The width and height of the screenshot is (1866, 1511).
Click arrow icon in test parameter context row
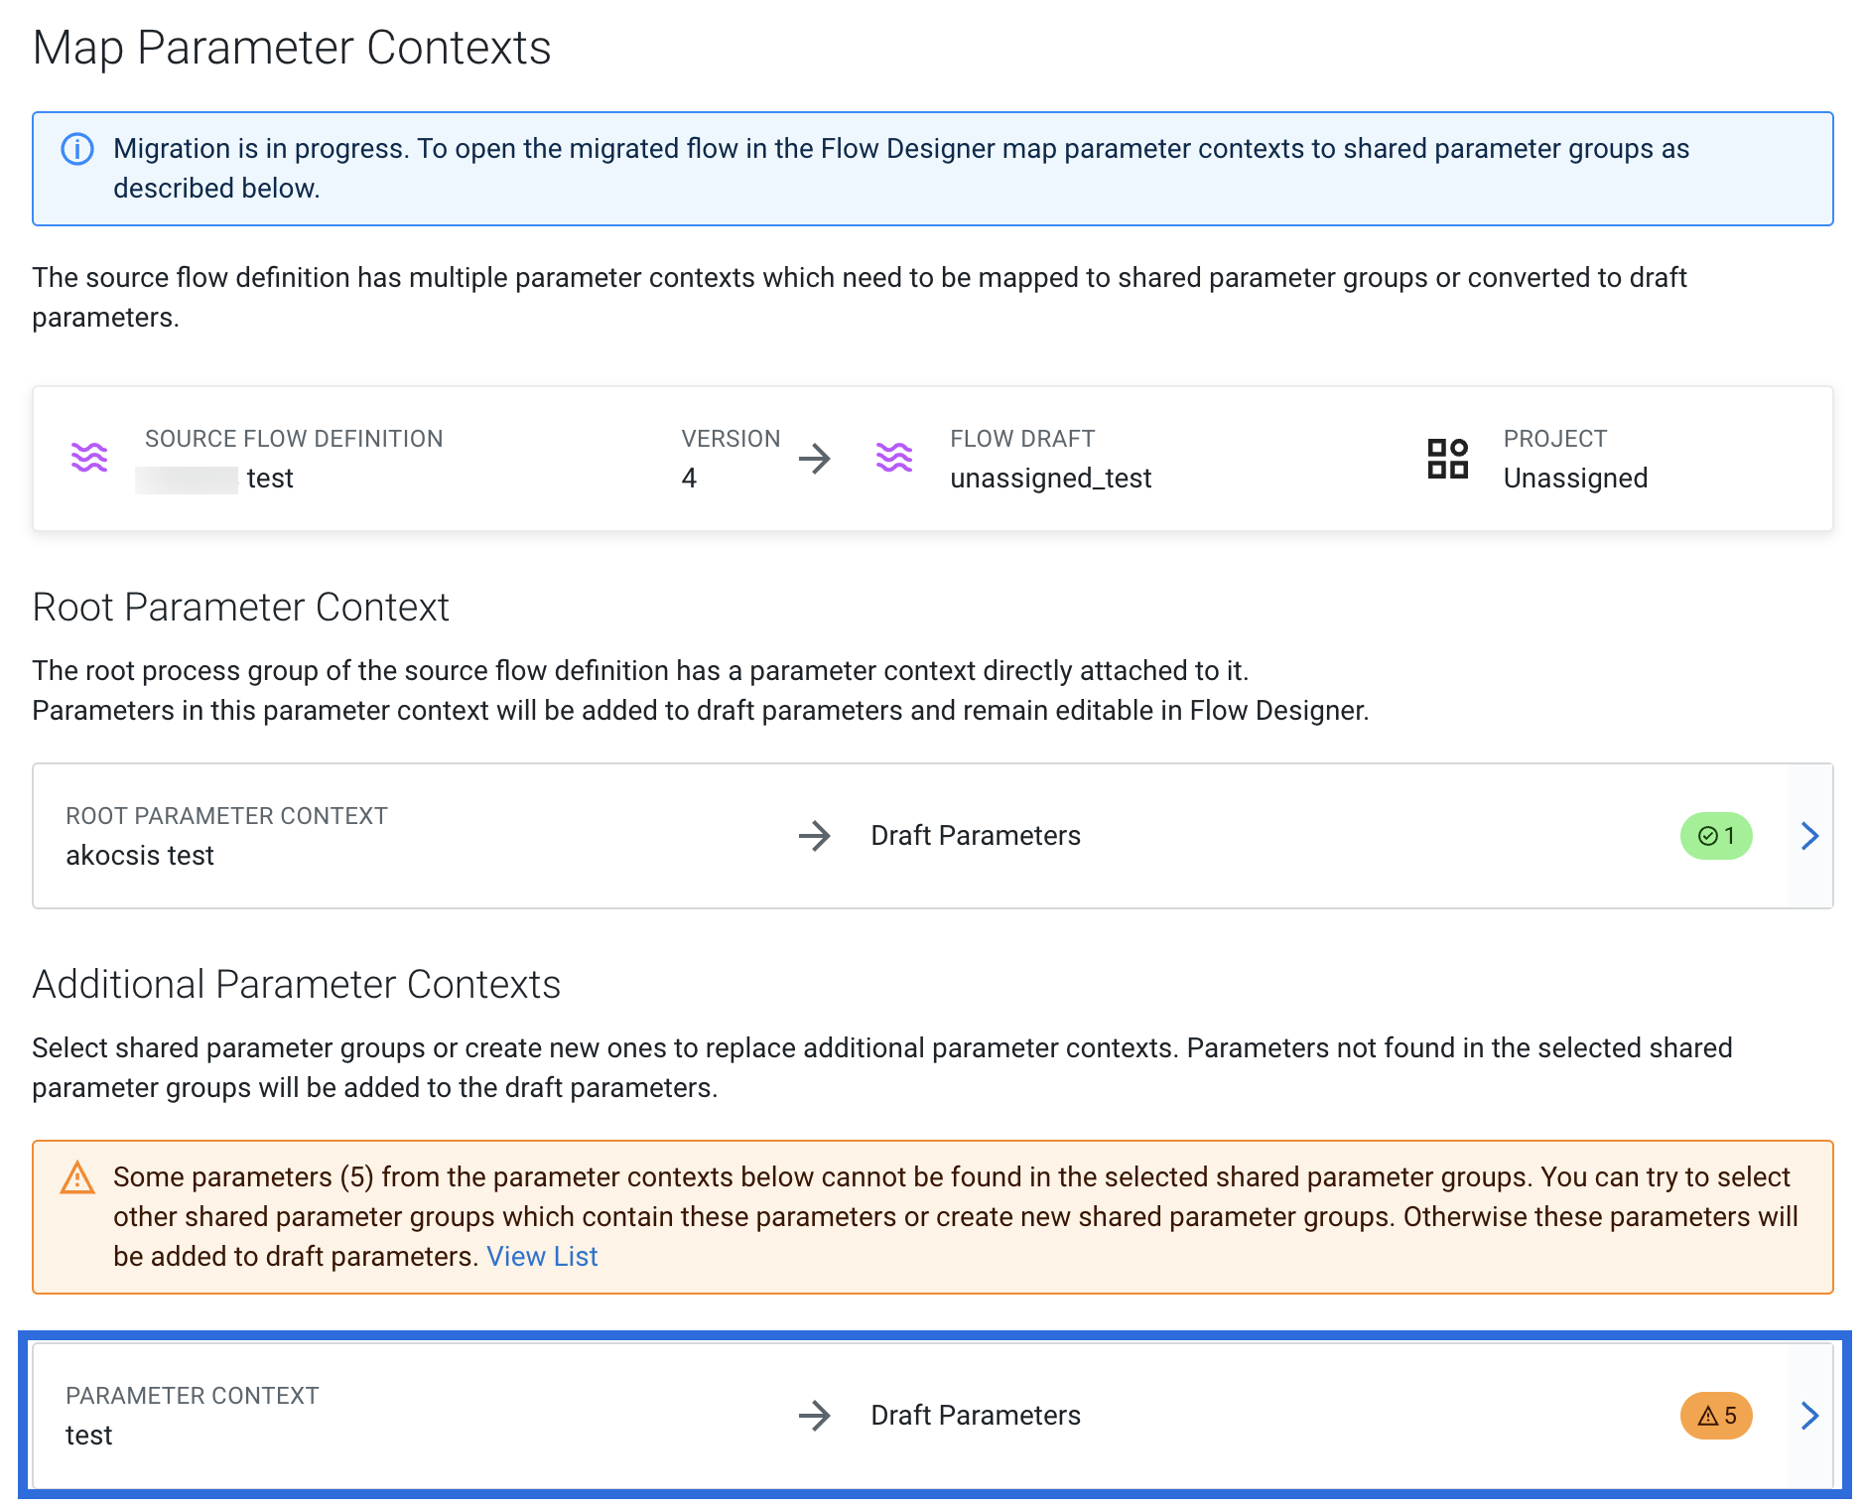click(814, 1416)
